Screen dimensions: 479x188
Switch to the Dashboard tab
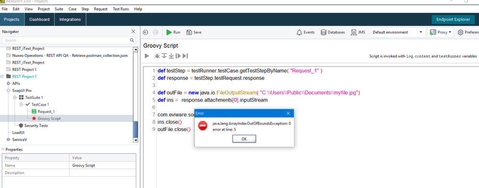pos(39,20)
